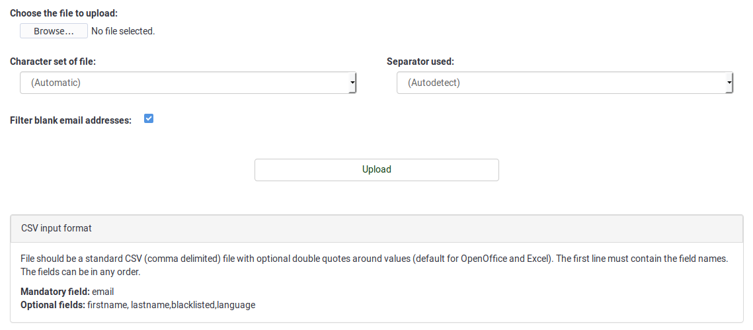
Task: Click the bold "Mandatory field:" text
Action: [x=55, y=292]
